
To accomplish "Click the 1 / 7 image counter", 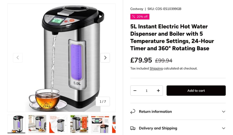I will (x=103, y=102).
